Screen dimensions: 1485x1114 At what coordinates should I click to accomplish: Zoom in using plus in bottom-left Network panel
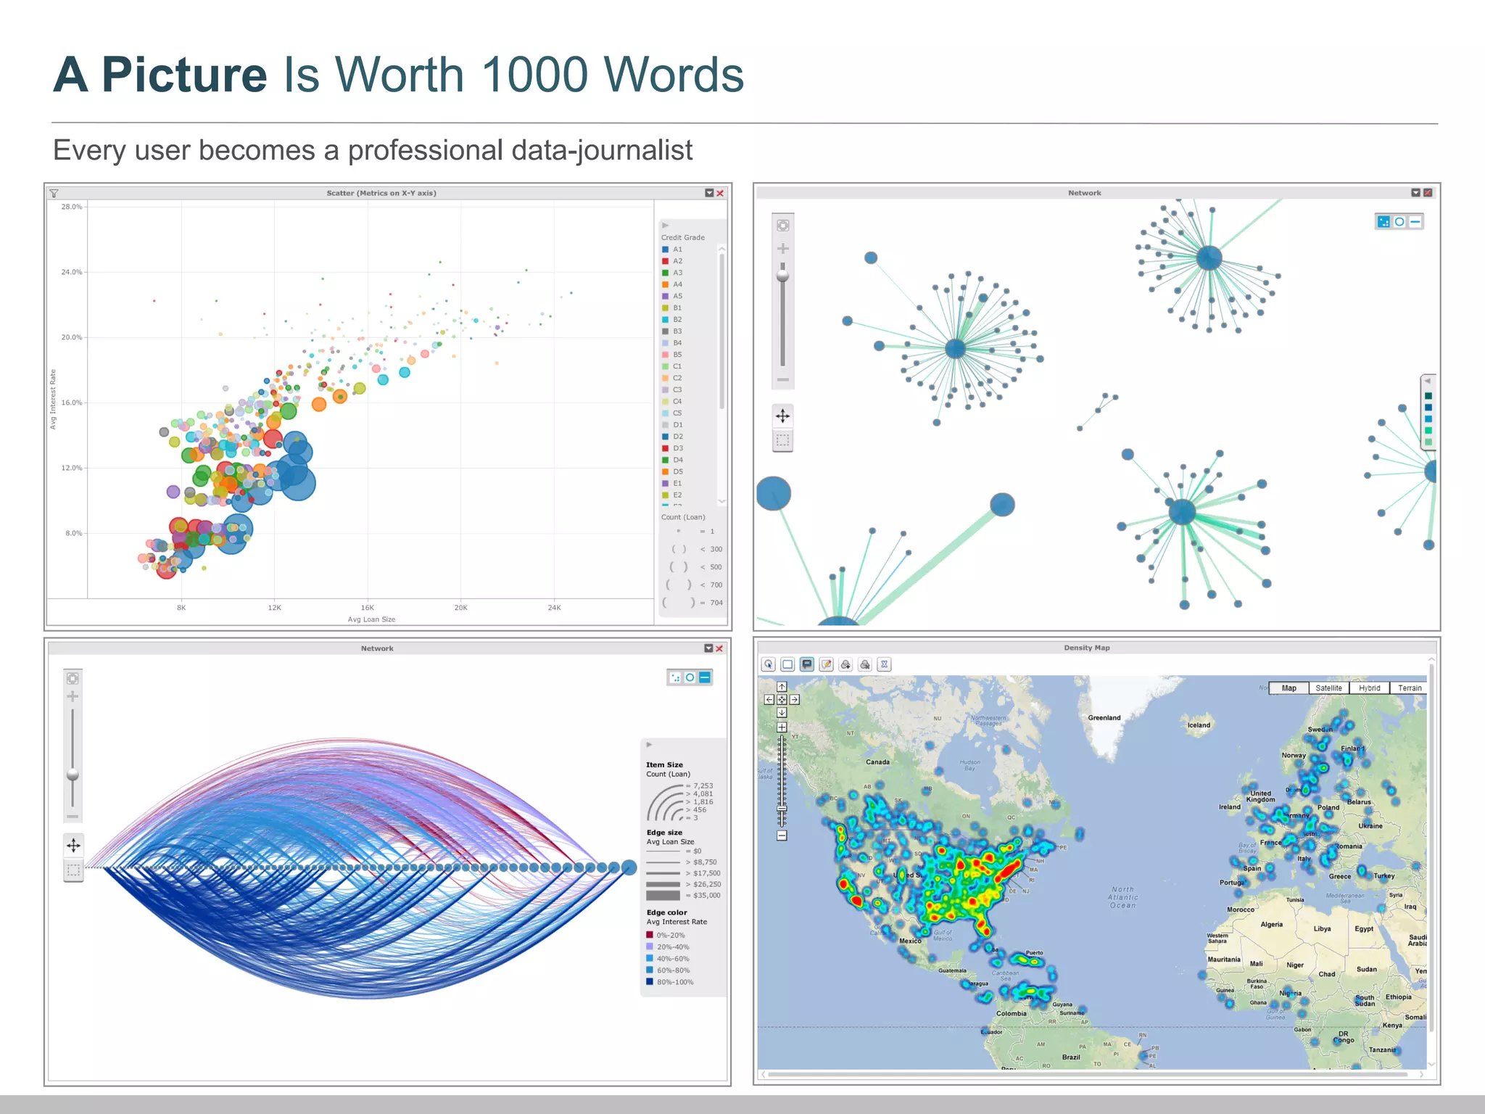point(73,697)
